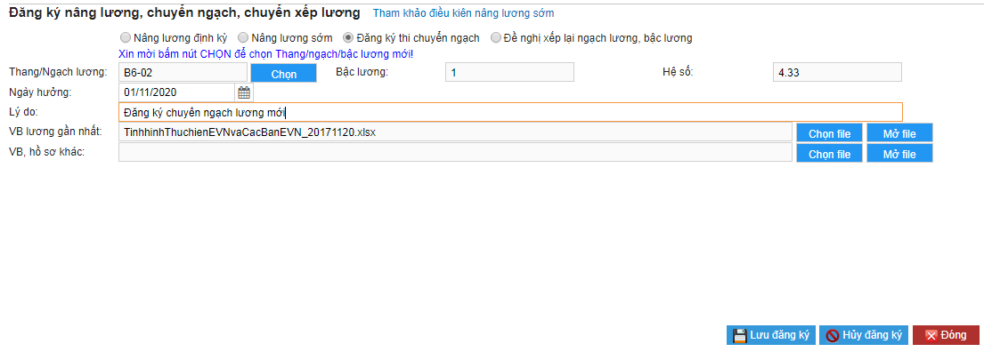
Task: Click Mở file for VB, hồ sơ khác
Action: tap(899, 154)
